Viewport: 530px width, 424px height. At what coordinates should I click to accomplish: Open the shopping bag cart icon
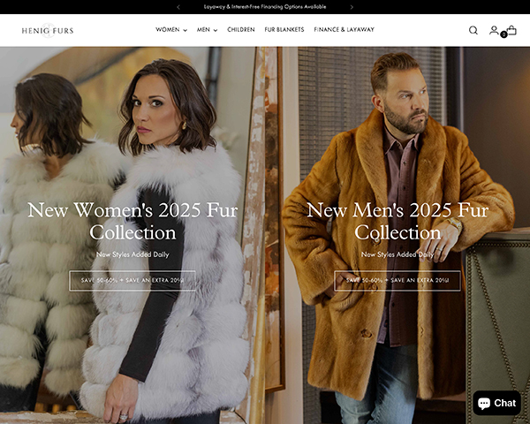511,30
